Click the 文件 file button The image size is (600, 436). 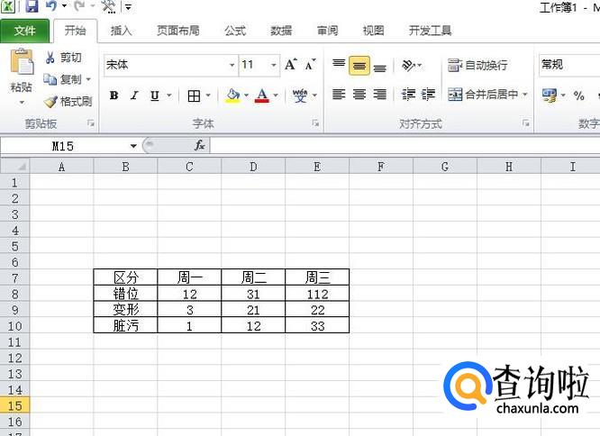tap(25, 31)
